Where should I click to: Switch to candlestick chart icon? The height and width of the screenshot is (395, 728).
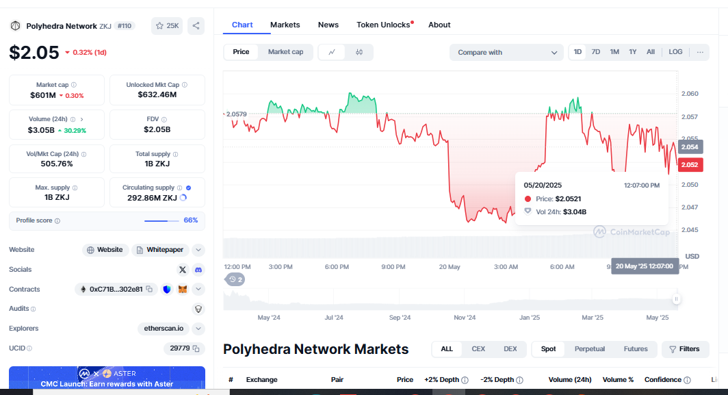359,52
